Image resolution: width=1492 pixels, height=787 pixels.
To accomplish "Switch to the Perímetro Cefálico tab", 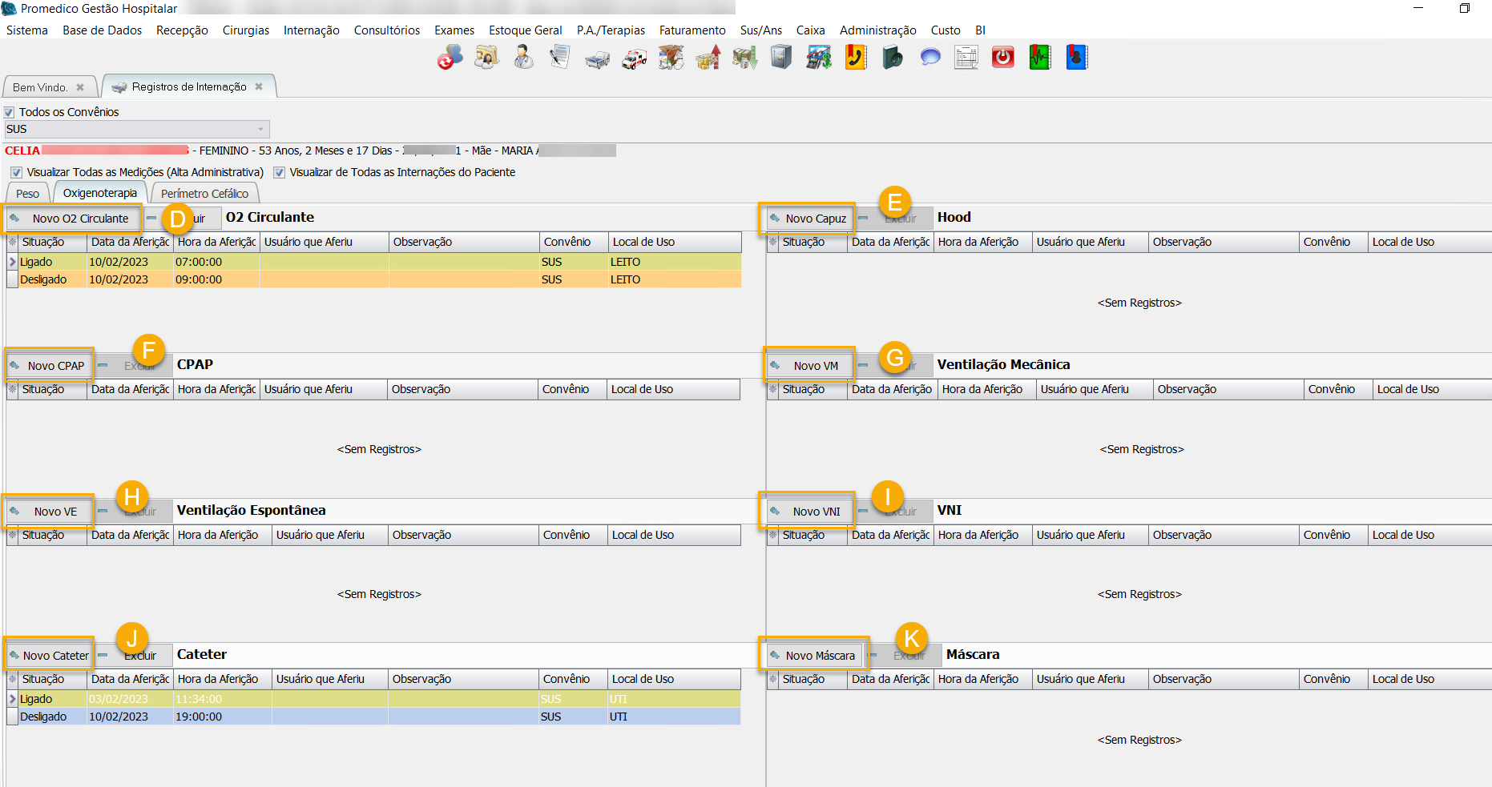I will (x=204, y=194).
